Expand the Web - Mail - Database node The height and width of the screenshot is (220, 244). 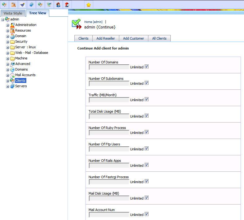8,53
